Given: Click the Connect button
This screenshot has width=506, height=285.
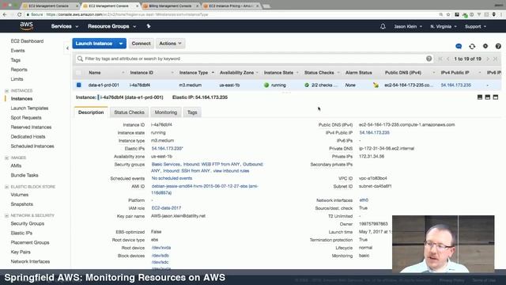Looking at the screenshot, I should [x=141, y=44].
